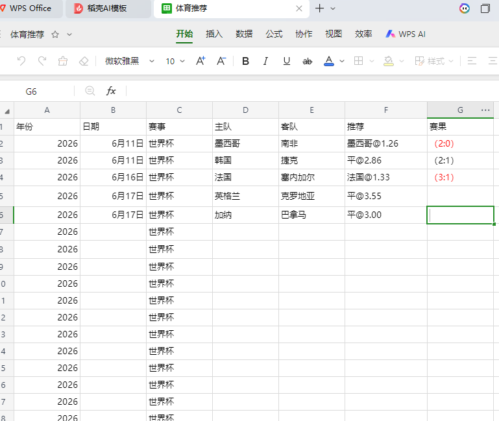Click the (2:1) result cell
The height and width of the screenshot is (421, 499).
tap(461, 160)
